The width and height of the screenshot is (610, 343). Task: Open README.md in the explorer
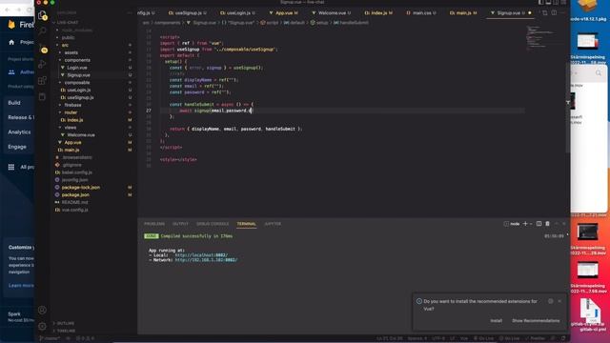[x=74, y=202]
